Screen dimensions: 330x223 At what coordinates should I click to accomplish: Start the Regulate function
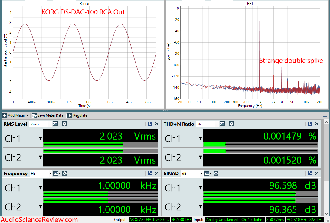point(77,115)
